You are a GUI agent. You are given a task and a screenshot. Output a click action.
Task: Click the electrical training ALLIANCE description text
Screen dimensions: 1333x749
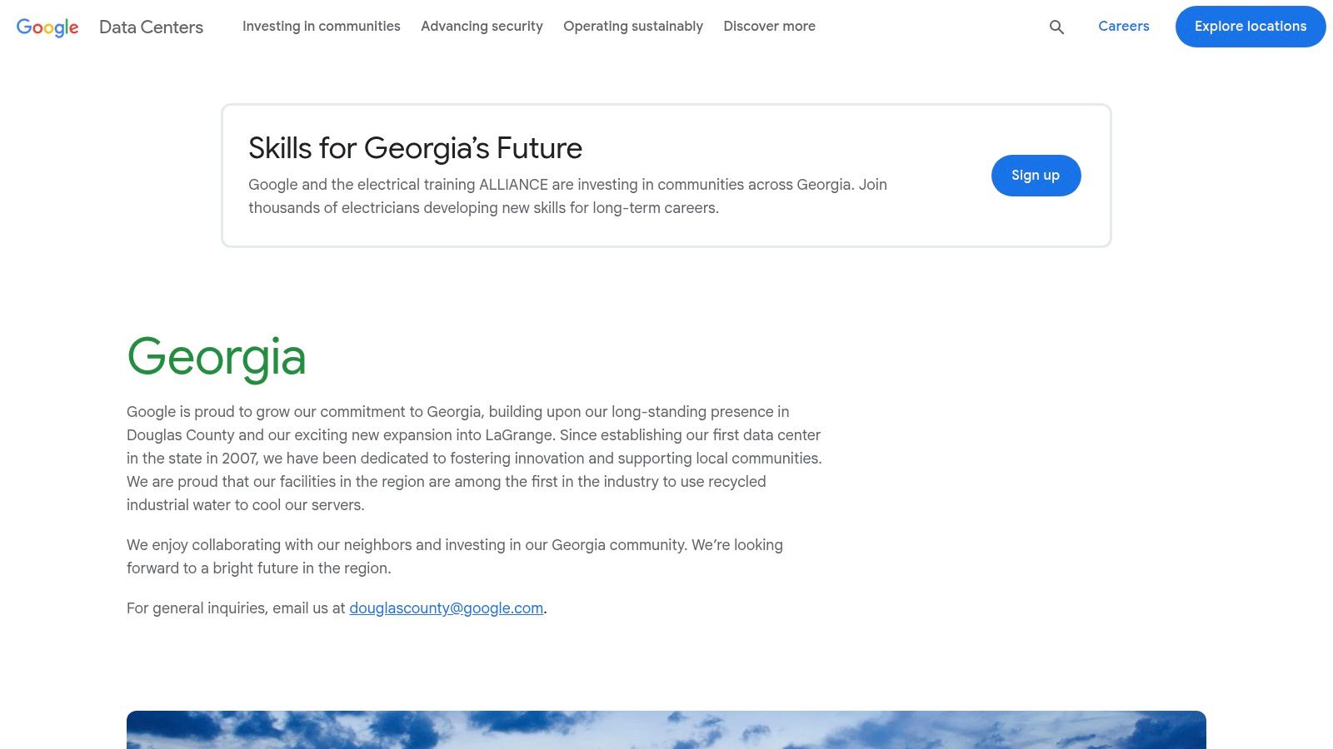tap(567, 196)
